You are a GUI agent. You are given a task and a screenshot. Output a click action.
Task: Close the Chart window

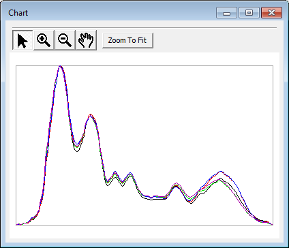[272, 12]
